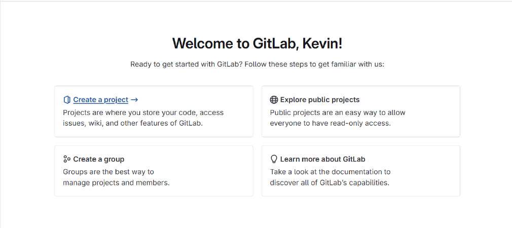Click the arrow after Create a project
This screenshot has height=228, width=512.
(134, 100)
